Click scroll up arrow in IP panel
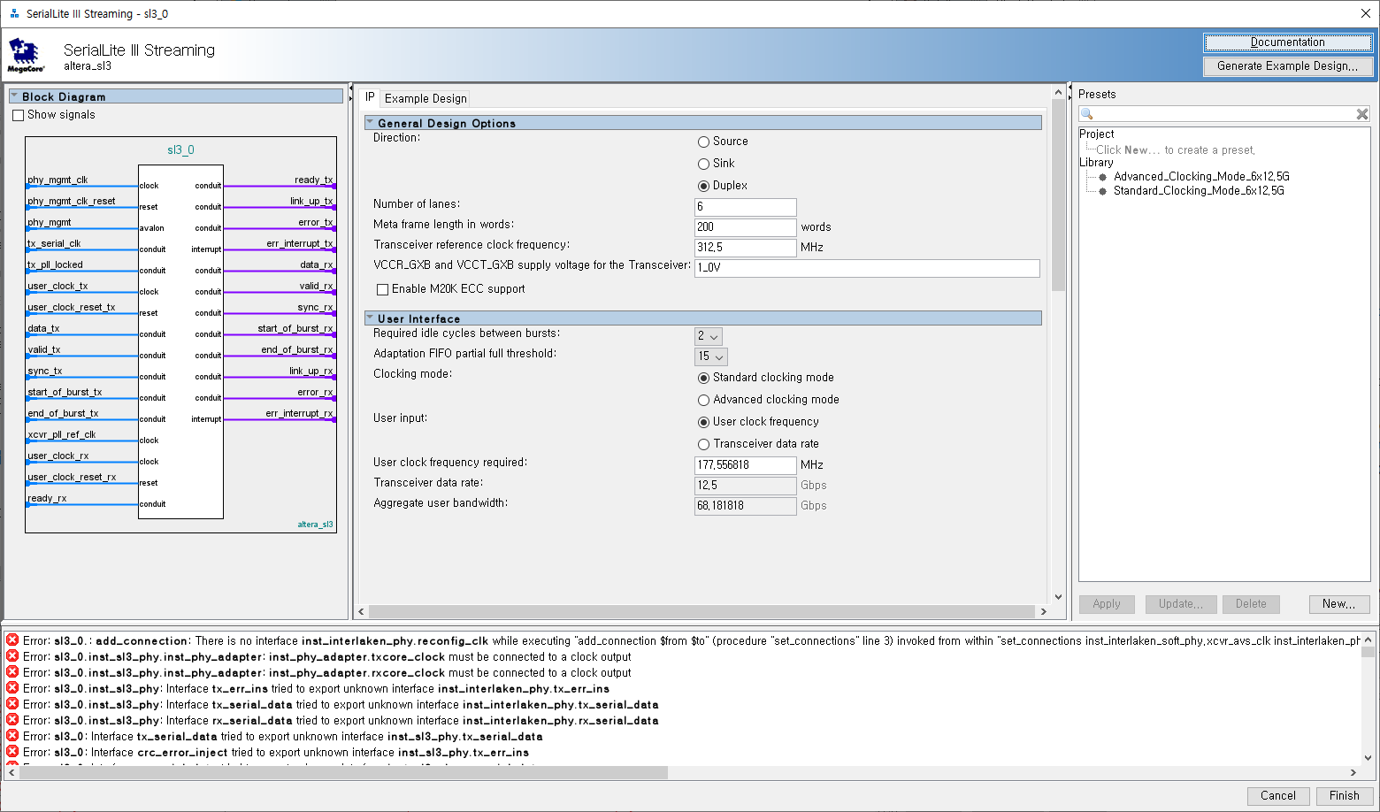This screenshot has width=1380, height=812. tap(1058, 92)
